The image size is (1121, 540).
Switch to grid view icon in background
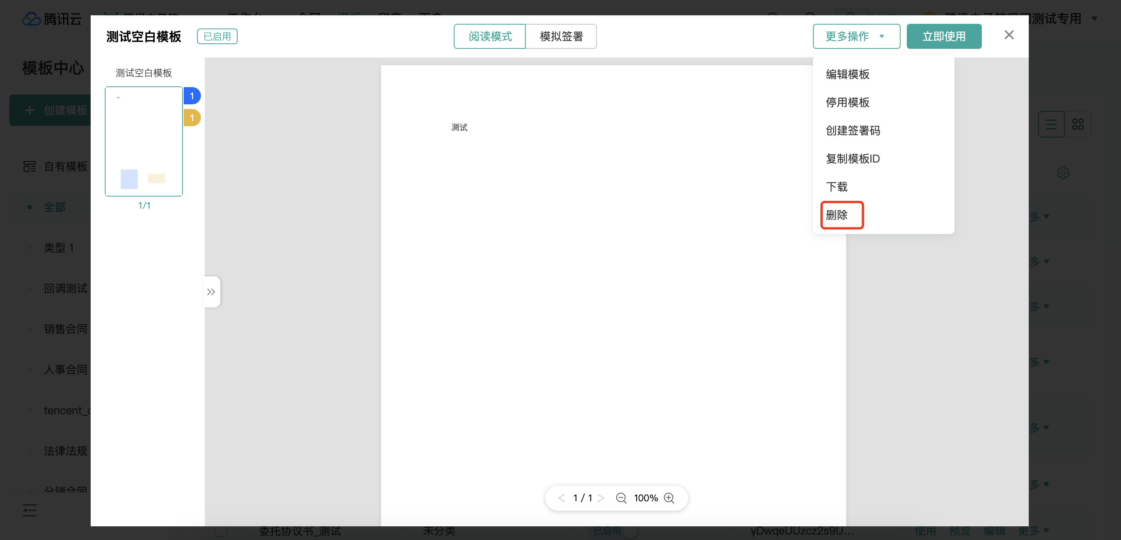click(x=1078, y=124)
